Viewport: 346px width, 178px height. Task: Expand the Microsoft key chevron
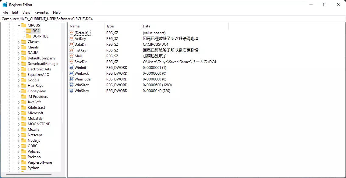tap(19, 113)
